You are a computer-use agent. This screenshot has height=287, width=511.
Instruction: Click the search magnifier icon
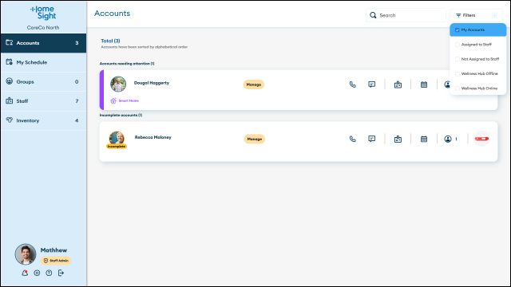click(373, 15)
